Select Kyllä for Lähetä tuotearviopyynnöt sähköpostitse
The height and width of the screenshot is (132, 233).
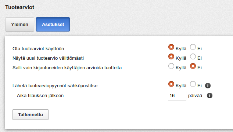(171, 84)
